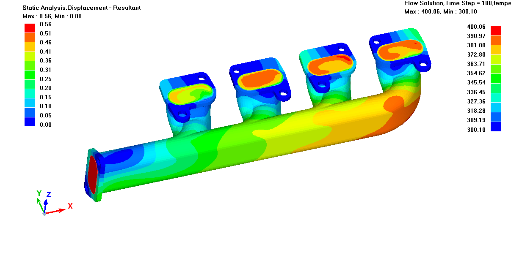511x258 pixels.
Task: Click the 300.10 temperature legend value
Action: click(476, 130)
